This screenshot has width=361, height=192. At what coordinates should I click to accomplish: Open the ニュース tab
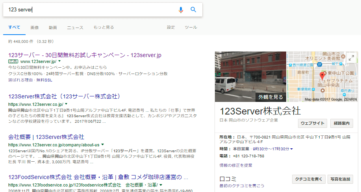point(75,28)
